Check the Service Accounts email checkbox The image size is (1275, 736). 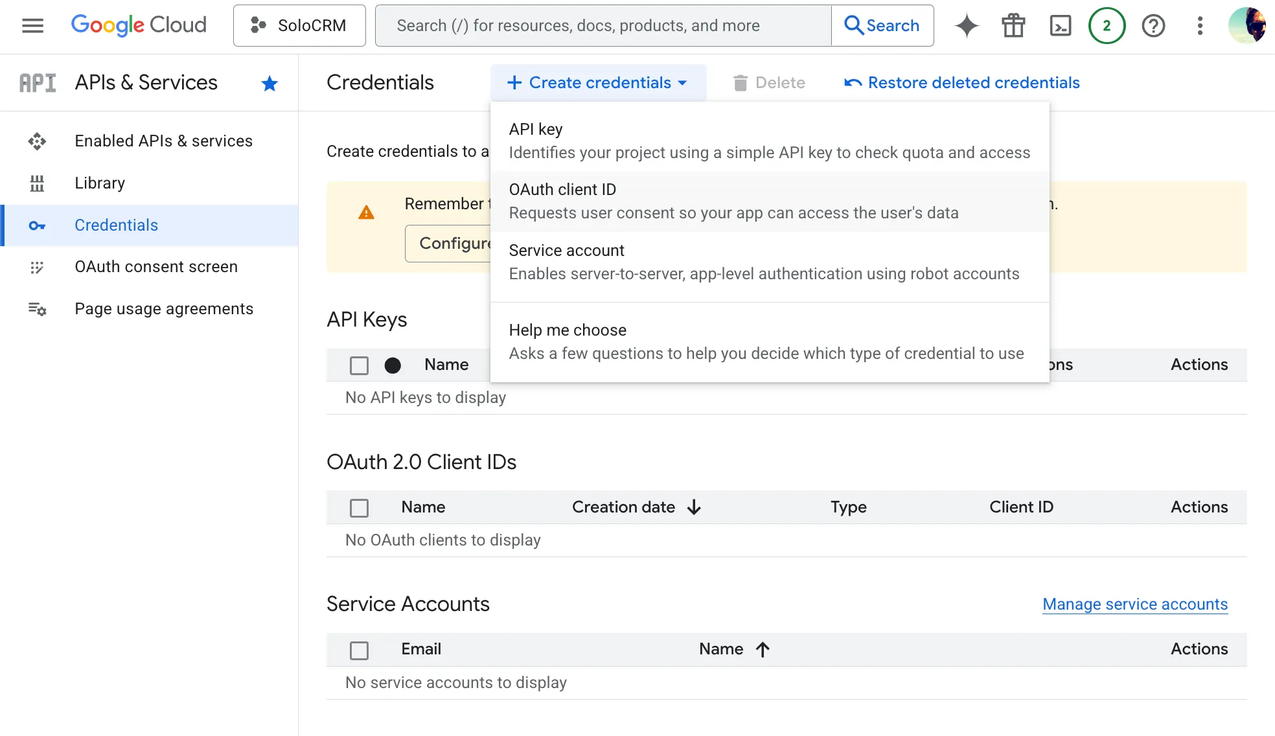tap(359, 650)
